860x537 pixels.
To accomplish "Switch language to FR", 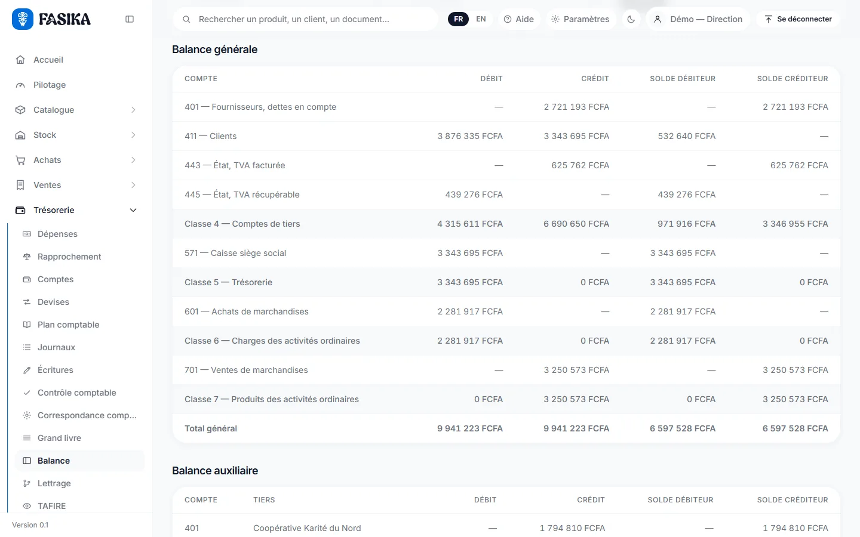I will pos(459,19).
